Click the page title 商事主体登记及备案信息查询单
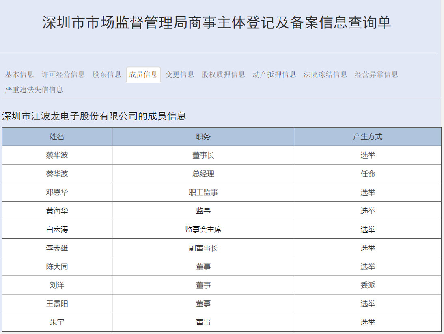This screenshot has height=334, width=444. click(289, 22)
